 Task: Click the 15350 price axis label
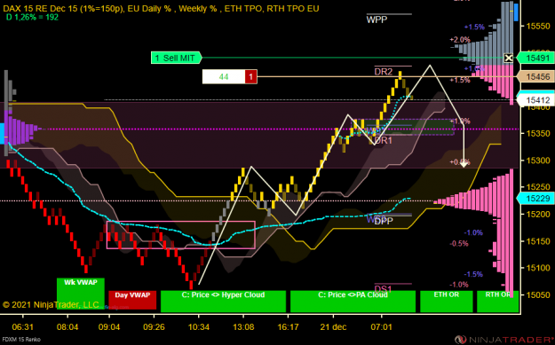point(537,134)
